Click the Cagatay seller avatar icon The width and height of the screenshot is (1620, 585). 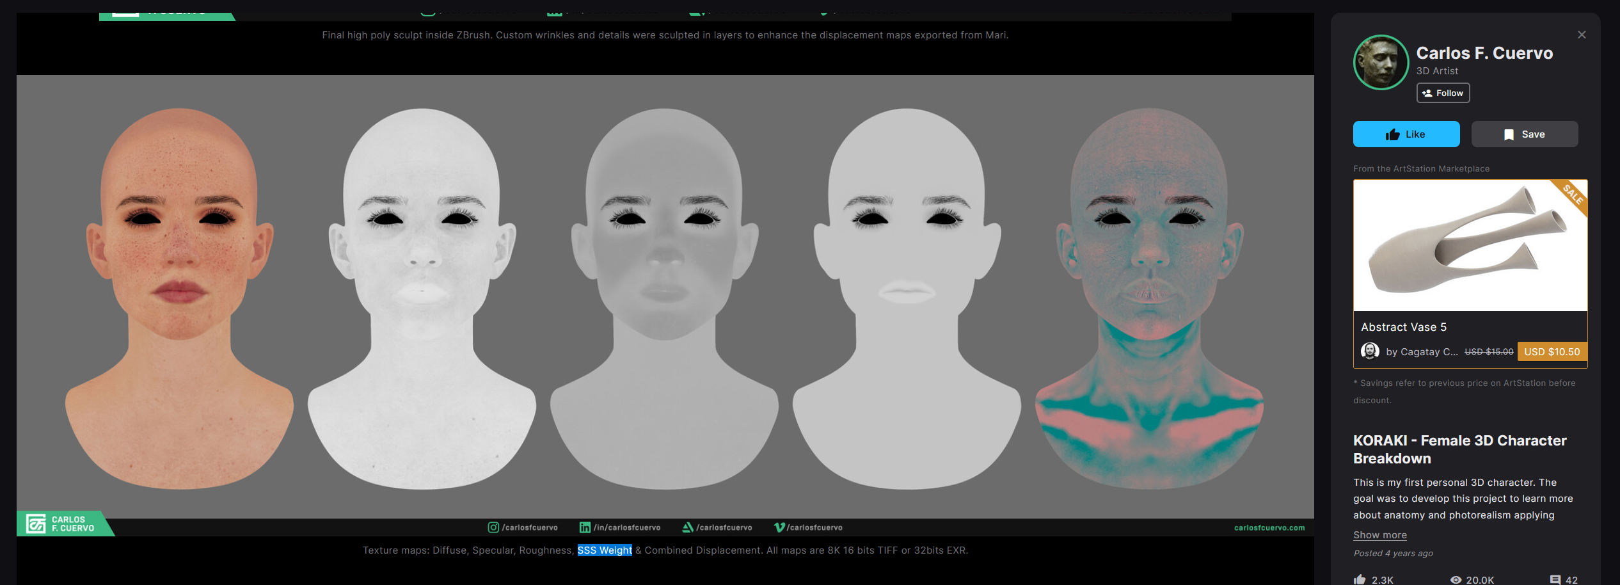[1370, 351]
